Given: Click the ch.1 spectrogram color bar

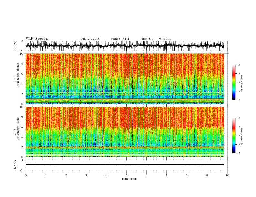Looking at the screenshot, I should [x=234, y=82].
